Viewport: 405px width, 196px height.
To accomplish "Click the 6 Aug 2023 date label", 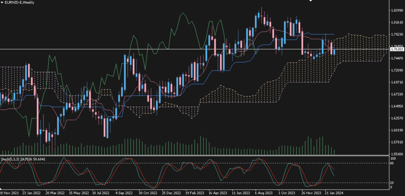I will 264,193.
